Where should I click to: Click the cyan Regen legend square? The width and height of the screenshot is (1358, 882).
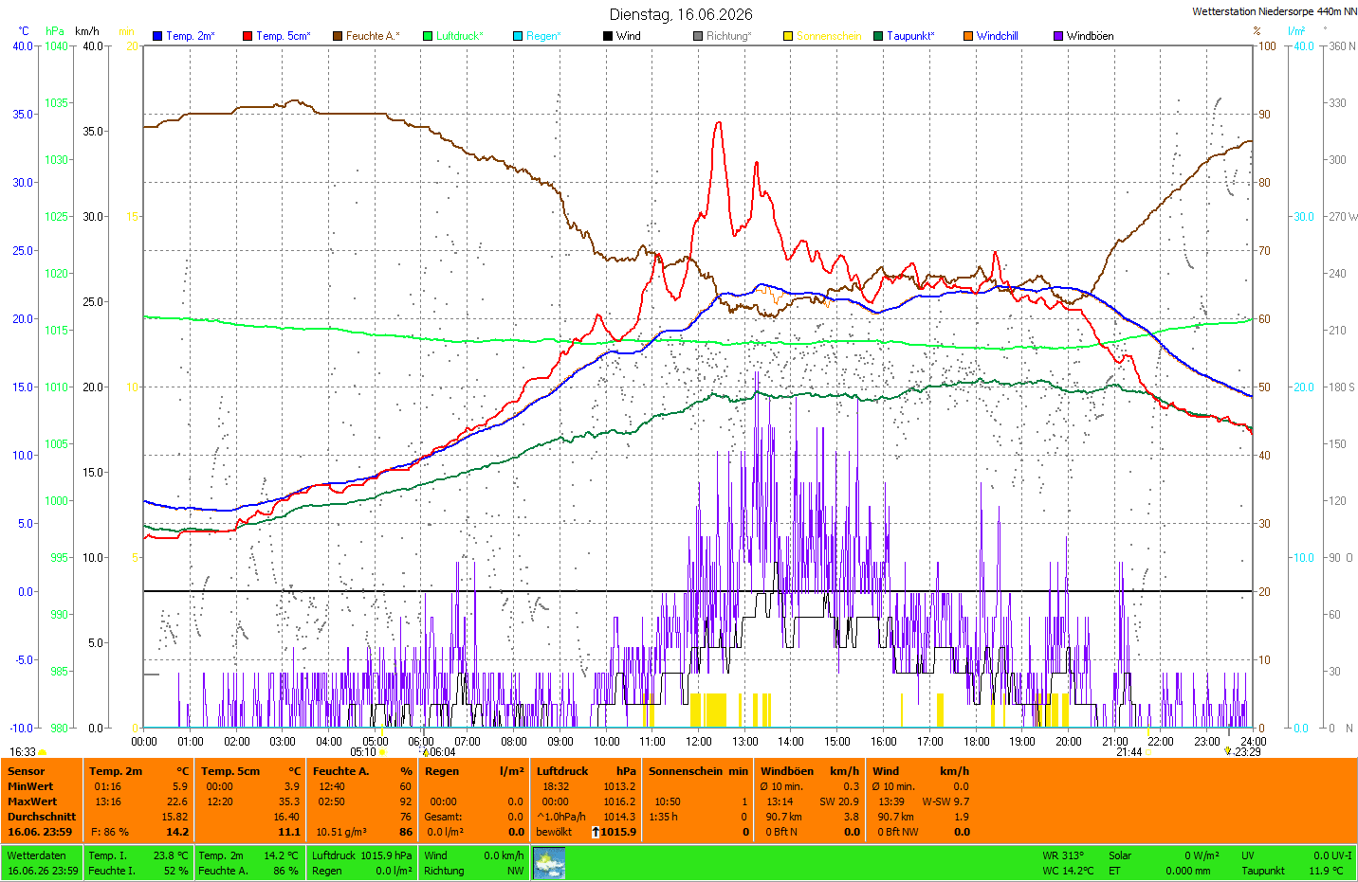[x=518, y=36]
